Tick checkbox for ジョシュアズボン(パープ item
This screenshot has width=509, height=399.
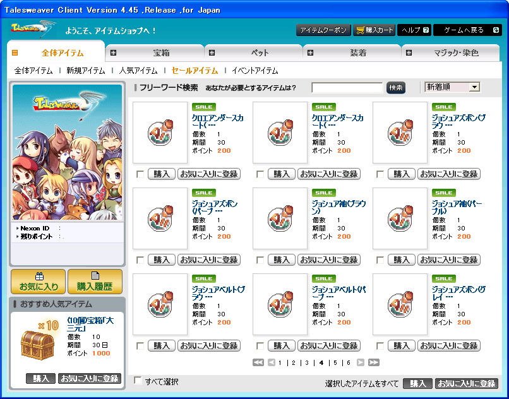pos(140,260)
